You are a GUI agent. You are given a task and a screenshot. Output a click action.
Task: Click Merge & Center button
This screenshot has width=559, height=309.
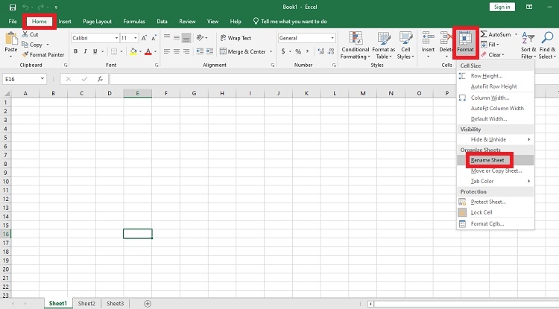[243, 51]
